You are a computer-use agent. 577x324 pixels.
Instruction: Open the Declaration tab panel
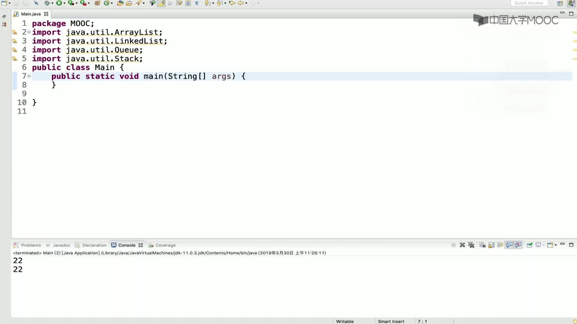(94, 245)
